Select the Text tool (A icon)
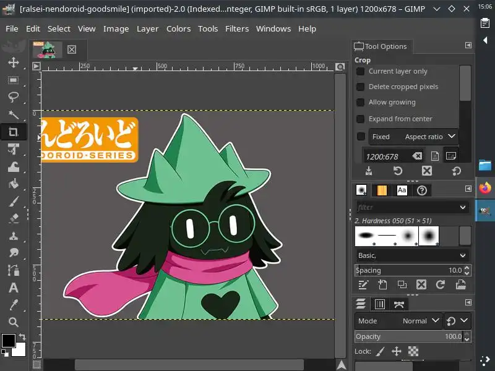Screen dimensions: 495x371 13,288
